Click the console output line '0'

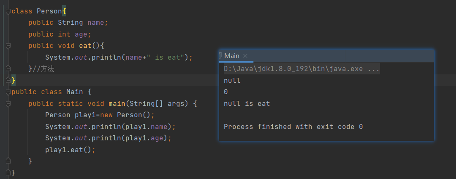pos(225,92)
